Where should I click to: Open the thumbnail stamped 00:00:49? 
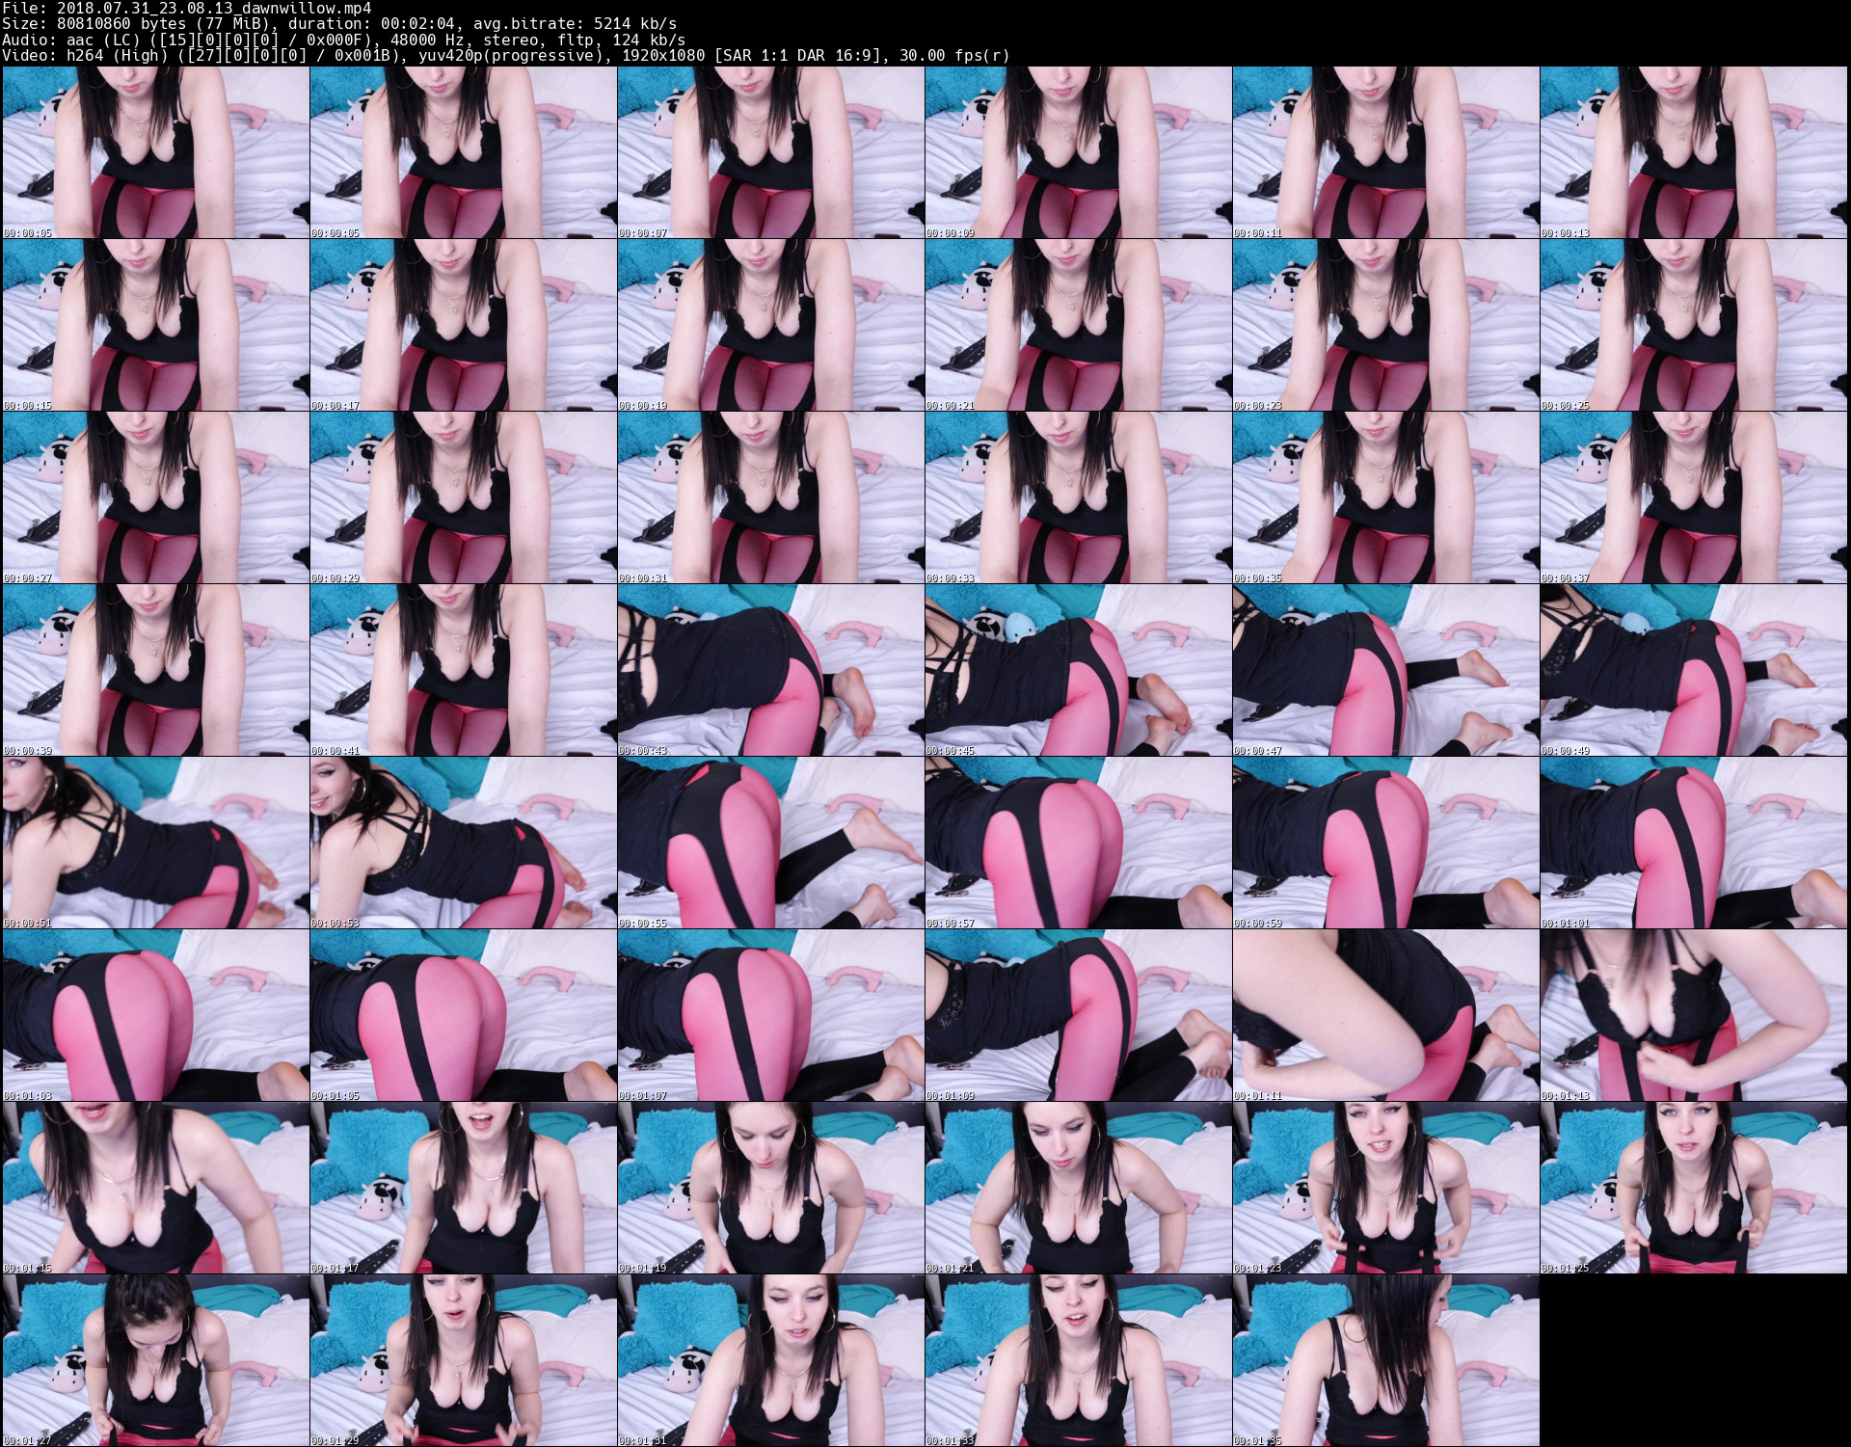1694,670
